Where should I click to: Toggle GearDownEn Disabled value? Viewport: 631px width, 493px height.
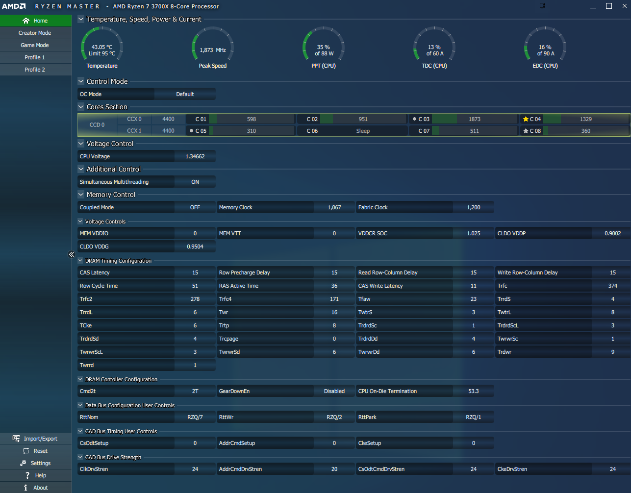coord(334,391)
